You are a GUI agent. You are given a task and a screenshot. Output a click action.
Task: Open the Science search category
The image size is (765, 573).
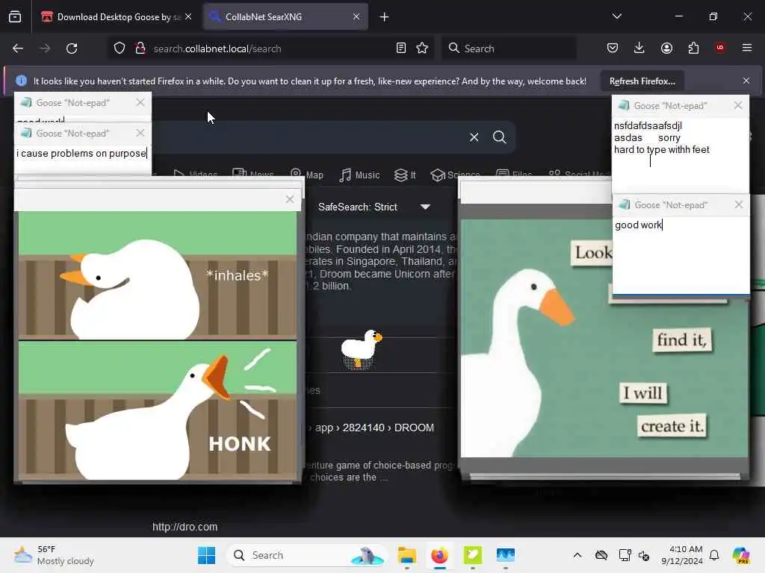tap(455, 175)
